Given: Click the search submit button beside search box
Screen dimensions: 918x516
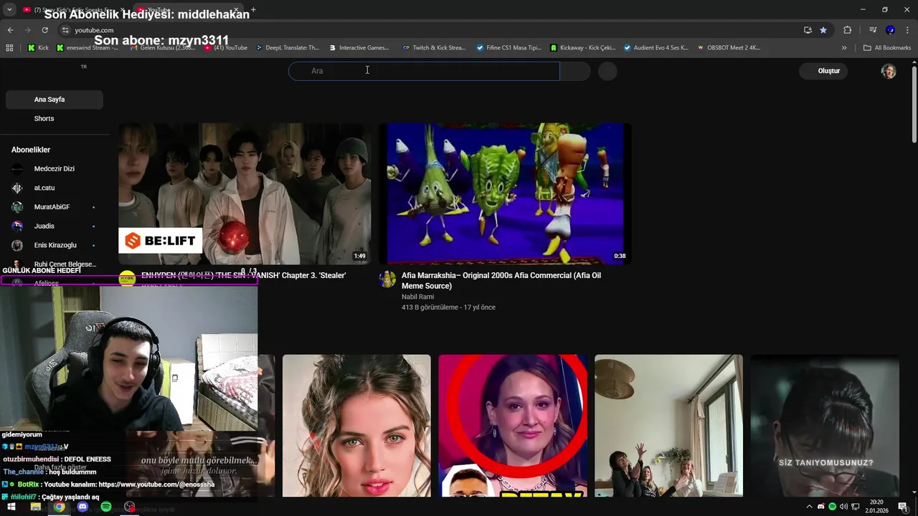Looking at the screenshot, I should coord(575,71).
